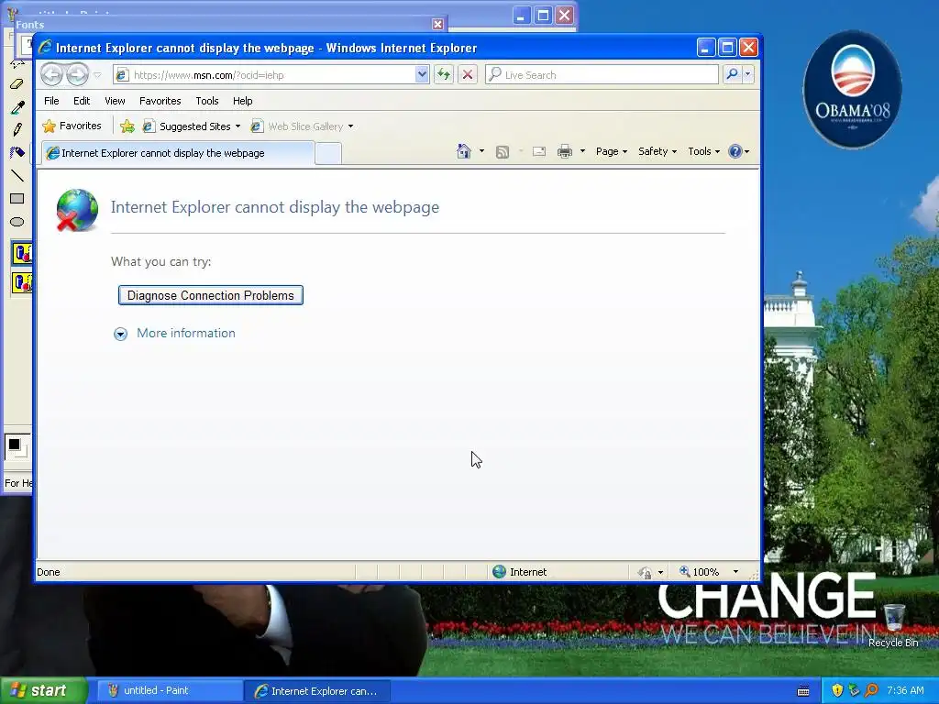
Task: Click the zoom magnifier 100% button
Action: 699,572
